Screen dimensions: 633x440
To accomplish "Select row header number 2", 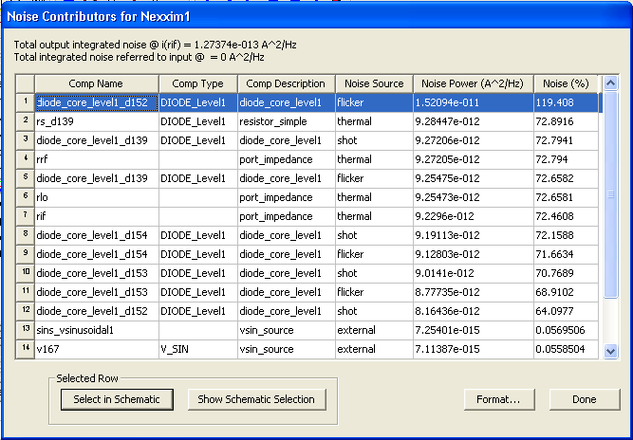I will click(x=25, y=121).
